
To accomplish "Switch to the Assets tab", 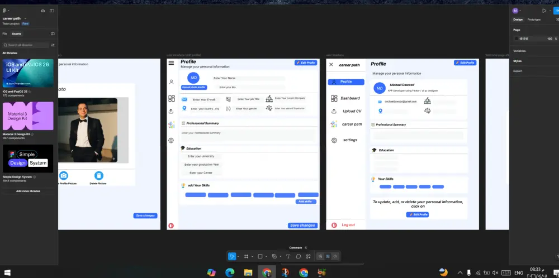I will click(16, 34).
